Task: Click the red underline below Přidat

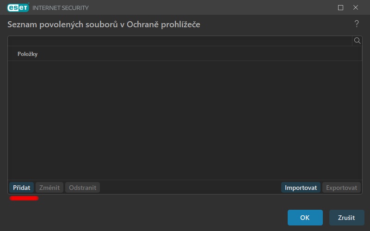Action: pos(24,198)
